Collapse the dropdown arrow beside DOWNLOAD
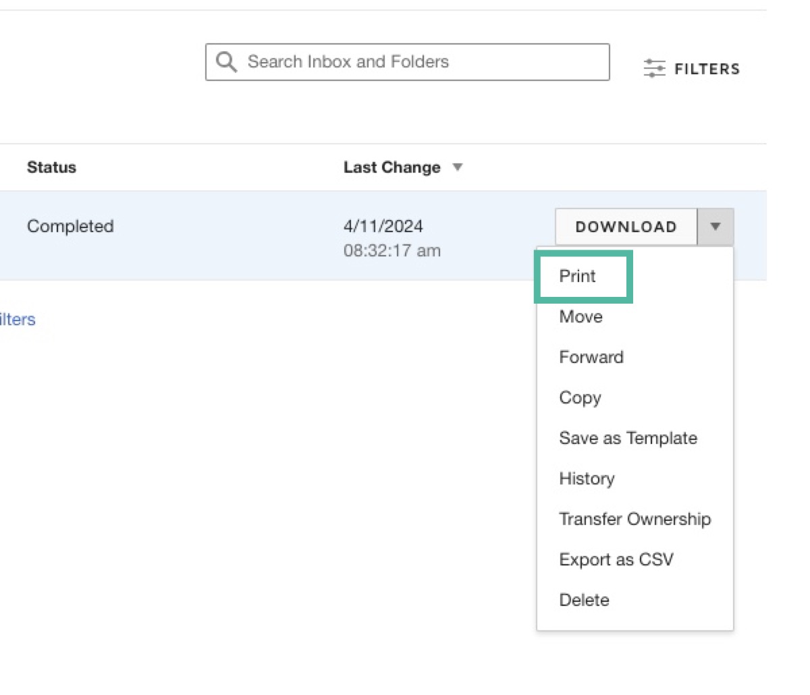This screenshot has width=810, height=695. [x=715, y=227]
